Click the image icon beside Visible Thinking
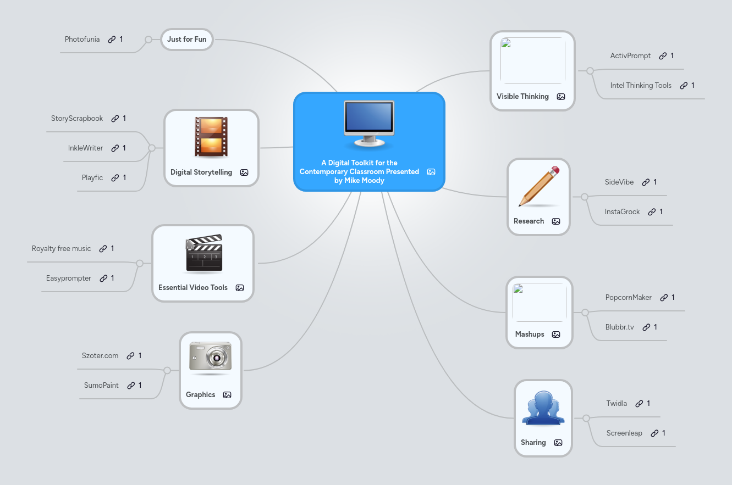The width and height of the screenshot is (732, 485). pyautogui.click(x=561, y=97)
